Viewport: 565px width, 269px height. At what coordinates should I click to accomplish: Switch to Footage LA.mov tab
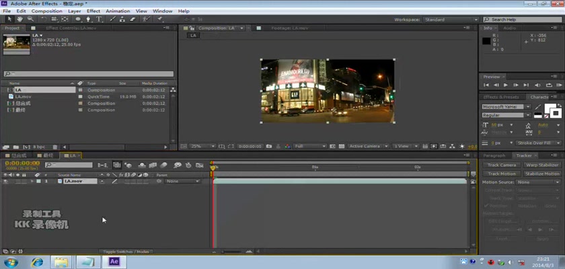tap(289, 28)
